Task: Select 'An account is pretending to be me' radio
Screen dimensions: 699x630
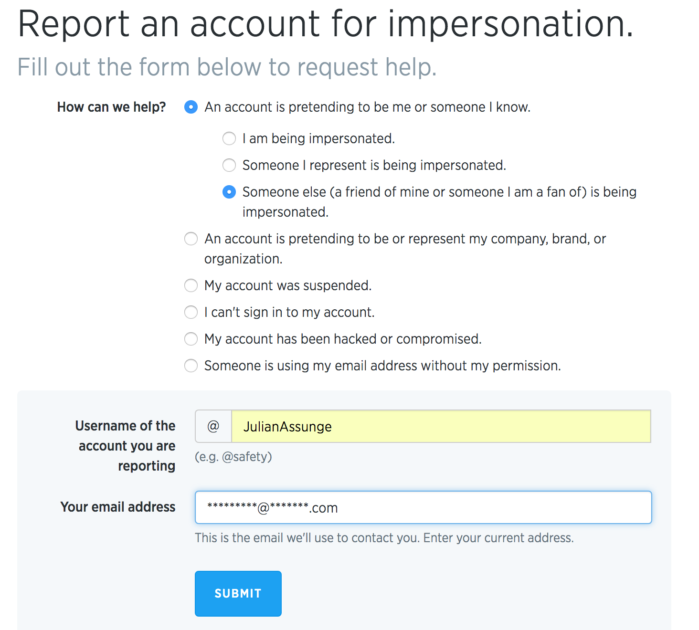Action: click(x=191, y=107)
